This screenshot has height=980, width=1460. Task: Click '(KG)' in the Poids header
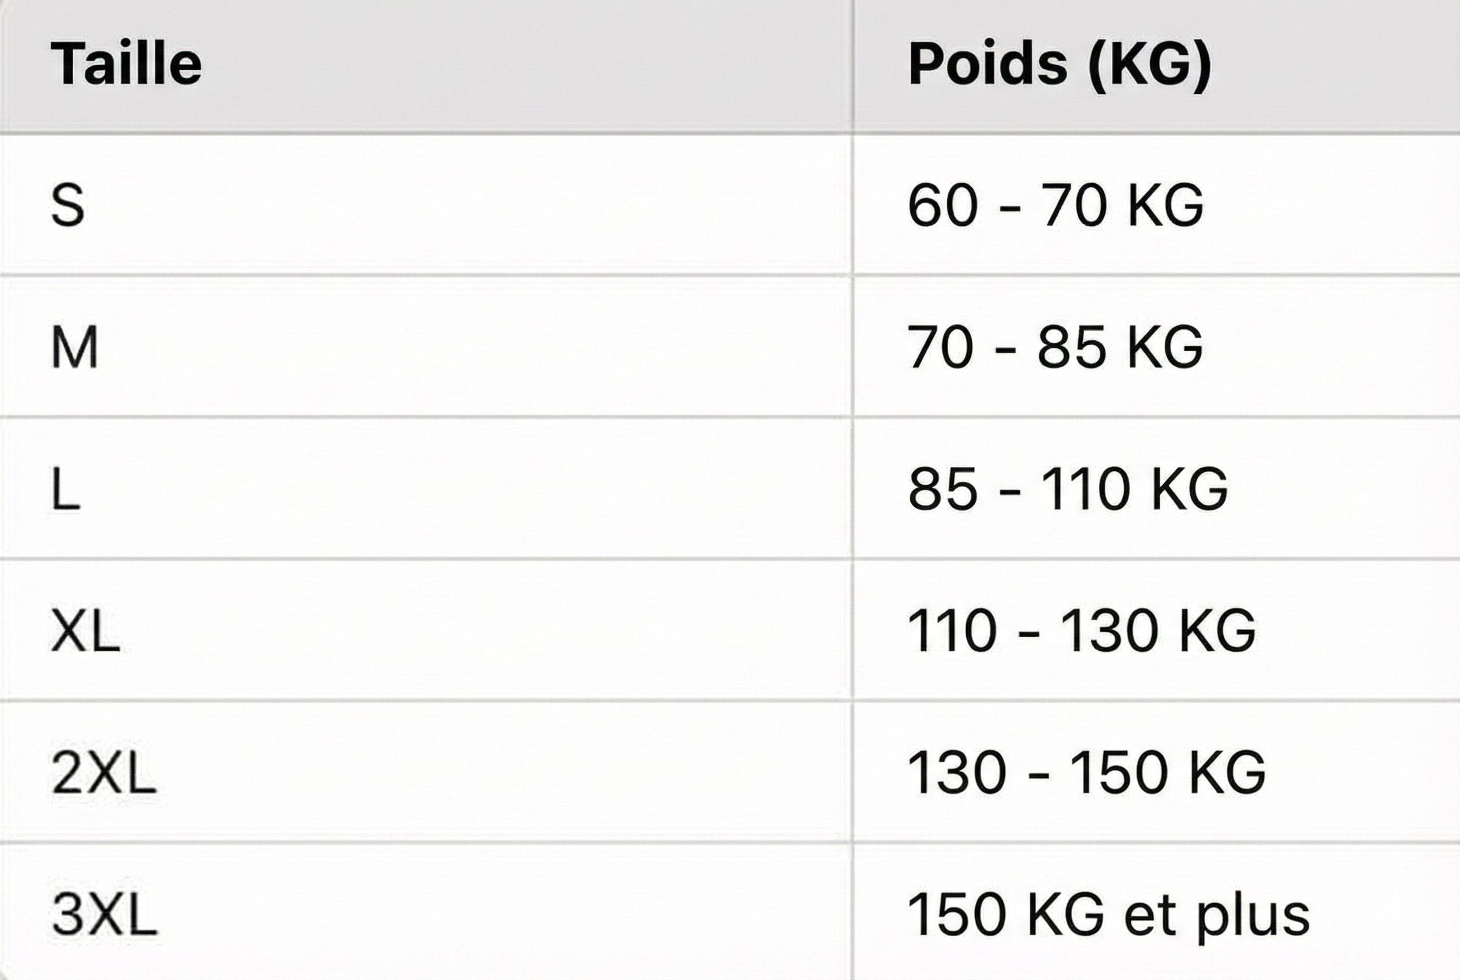[x=1149, y=64]
